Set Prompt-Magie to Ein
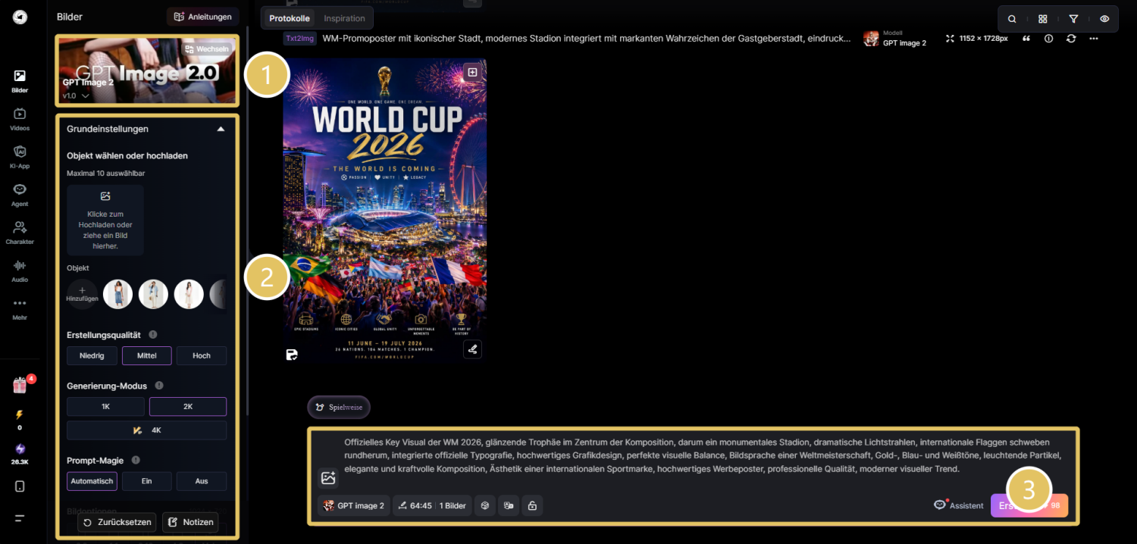The width and height of the screenshot is (1137, 544). click(147, 481)
